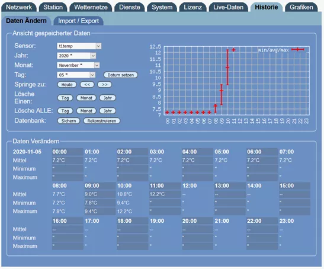The height and width of the screenshot is (269, 324).
Task: Edit the 10:00 Minimum value 9.4°C
Action: coord(132,203)
